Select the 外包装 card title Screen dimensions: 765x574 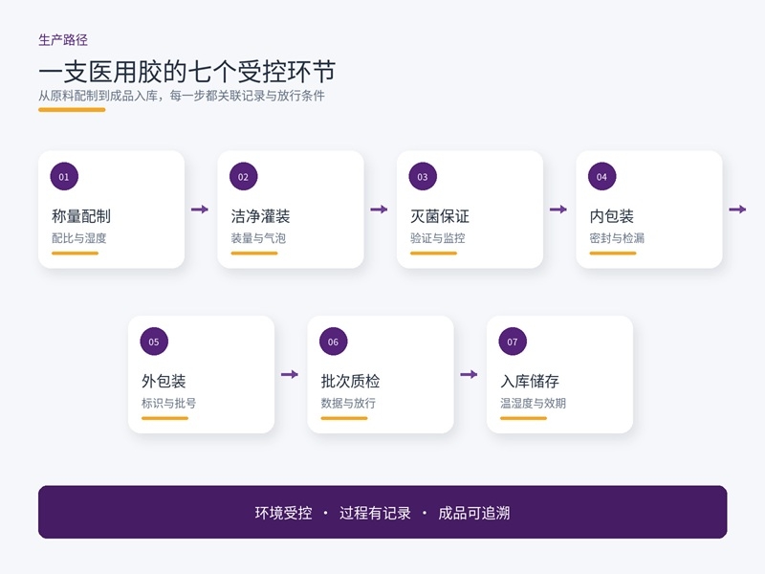[164, 381]
